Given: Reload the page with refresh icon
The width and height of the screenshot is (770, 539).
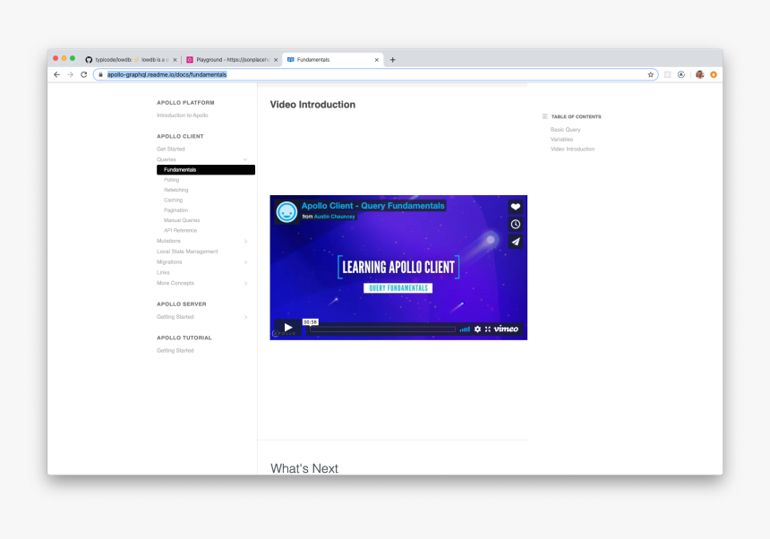Looking at the screenshot, I should 84,74.
